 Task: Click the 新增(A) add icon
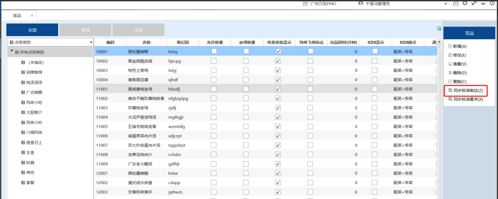450,46
